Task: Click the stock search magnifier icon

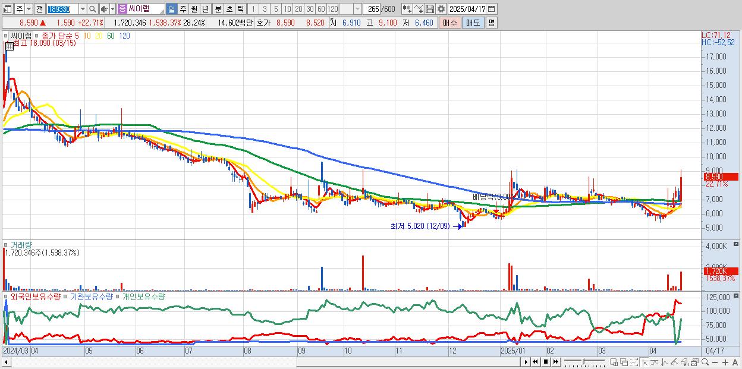Action: pyautogui.click(x=93, y=9)
